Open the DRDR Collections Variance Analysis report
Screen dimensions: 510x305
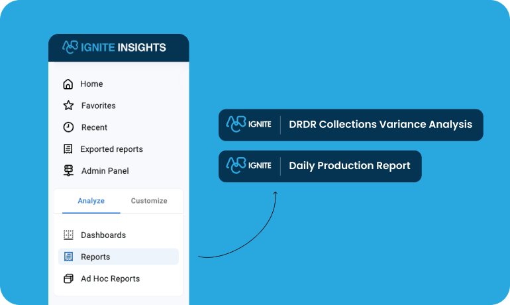pyautogui.click(x=380, y=125)
